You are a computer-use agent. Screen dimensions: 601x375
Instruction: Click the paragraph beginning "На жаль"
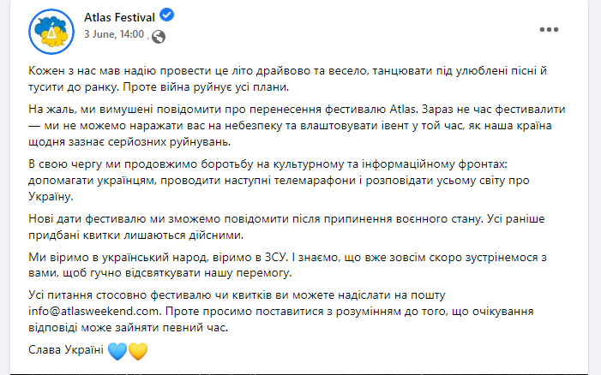point(297,126)
